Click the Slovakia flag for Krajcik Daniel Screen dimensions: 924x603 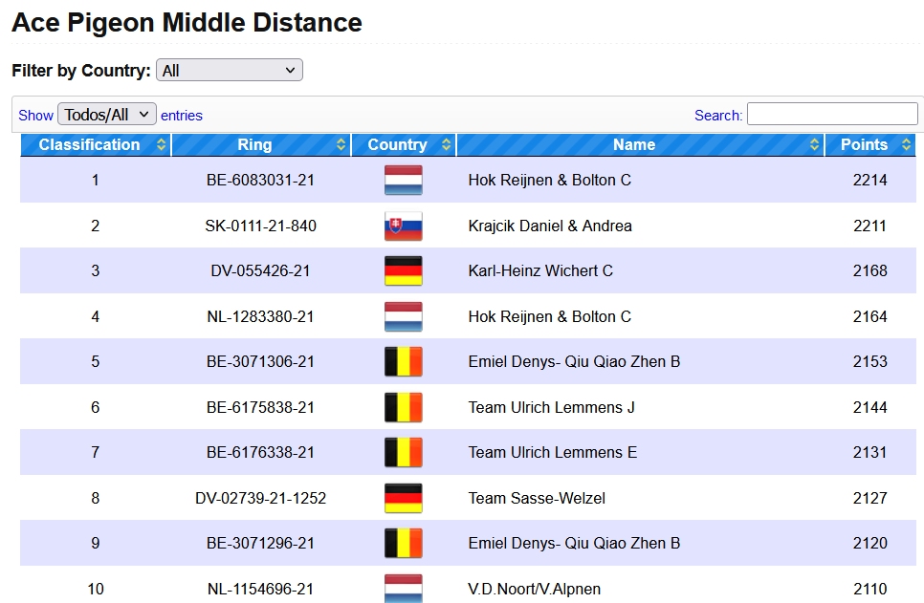(x=403, y=226)
